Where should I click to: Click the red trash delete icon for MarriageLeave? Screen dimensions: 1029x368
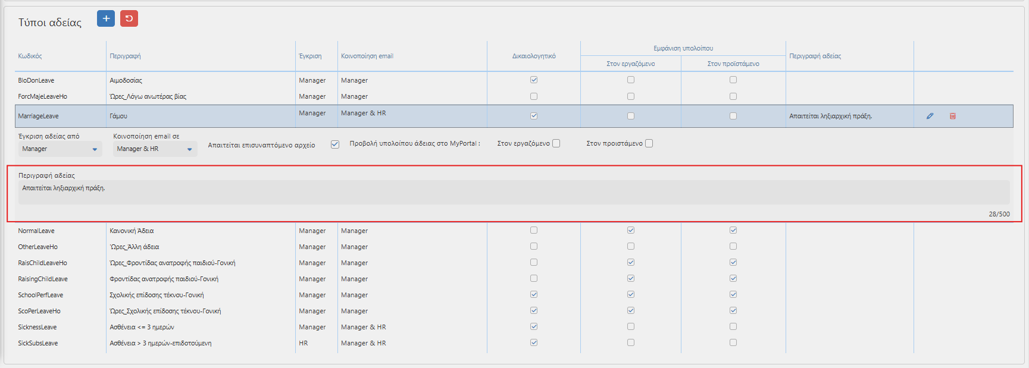[x=952, y=116]
